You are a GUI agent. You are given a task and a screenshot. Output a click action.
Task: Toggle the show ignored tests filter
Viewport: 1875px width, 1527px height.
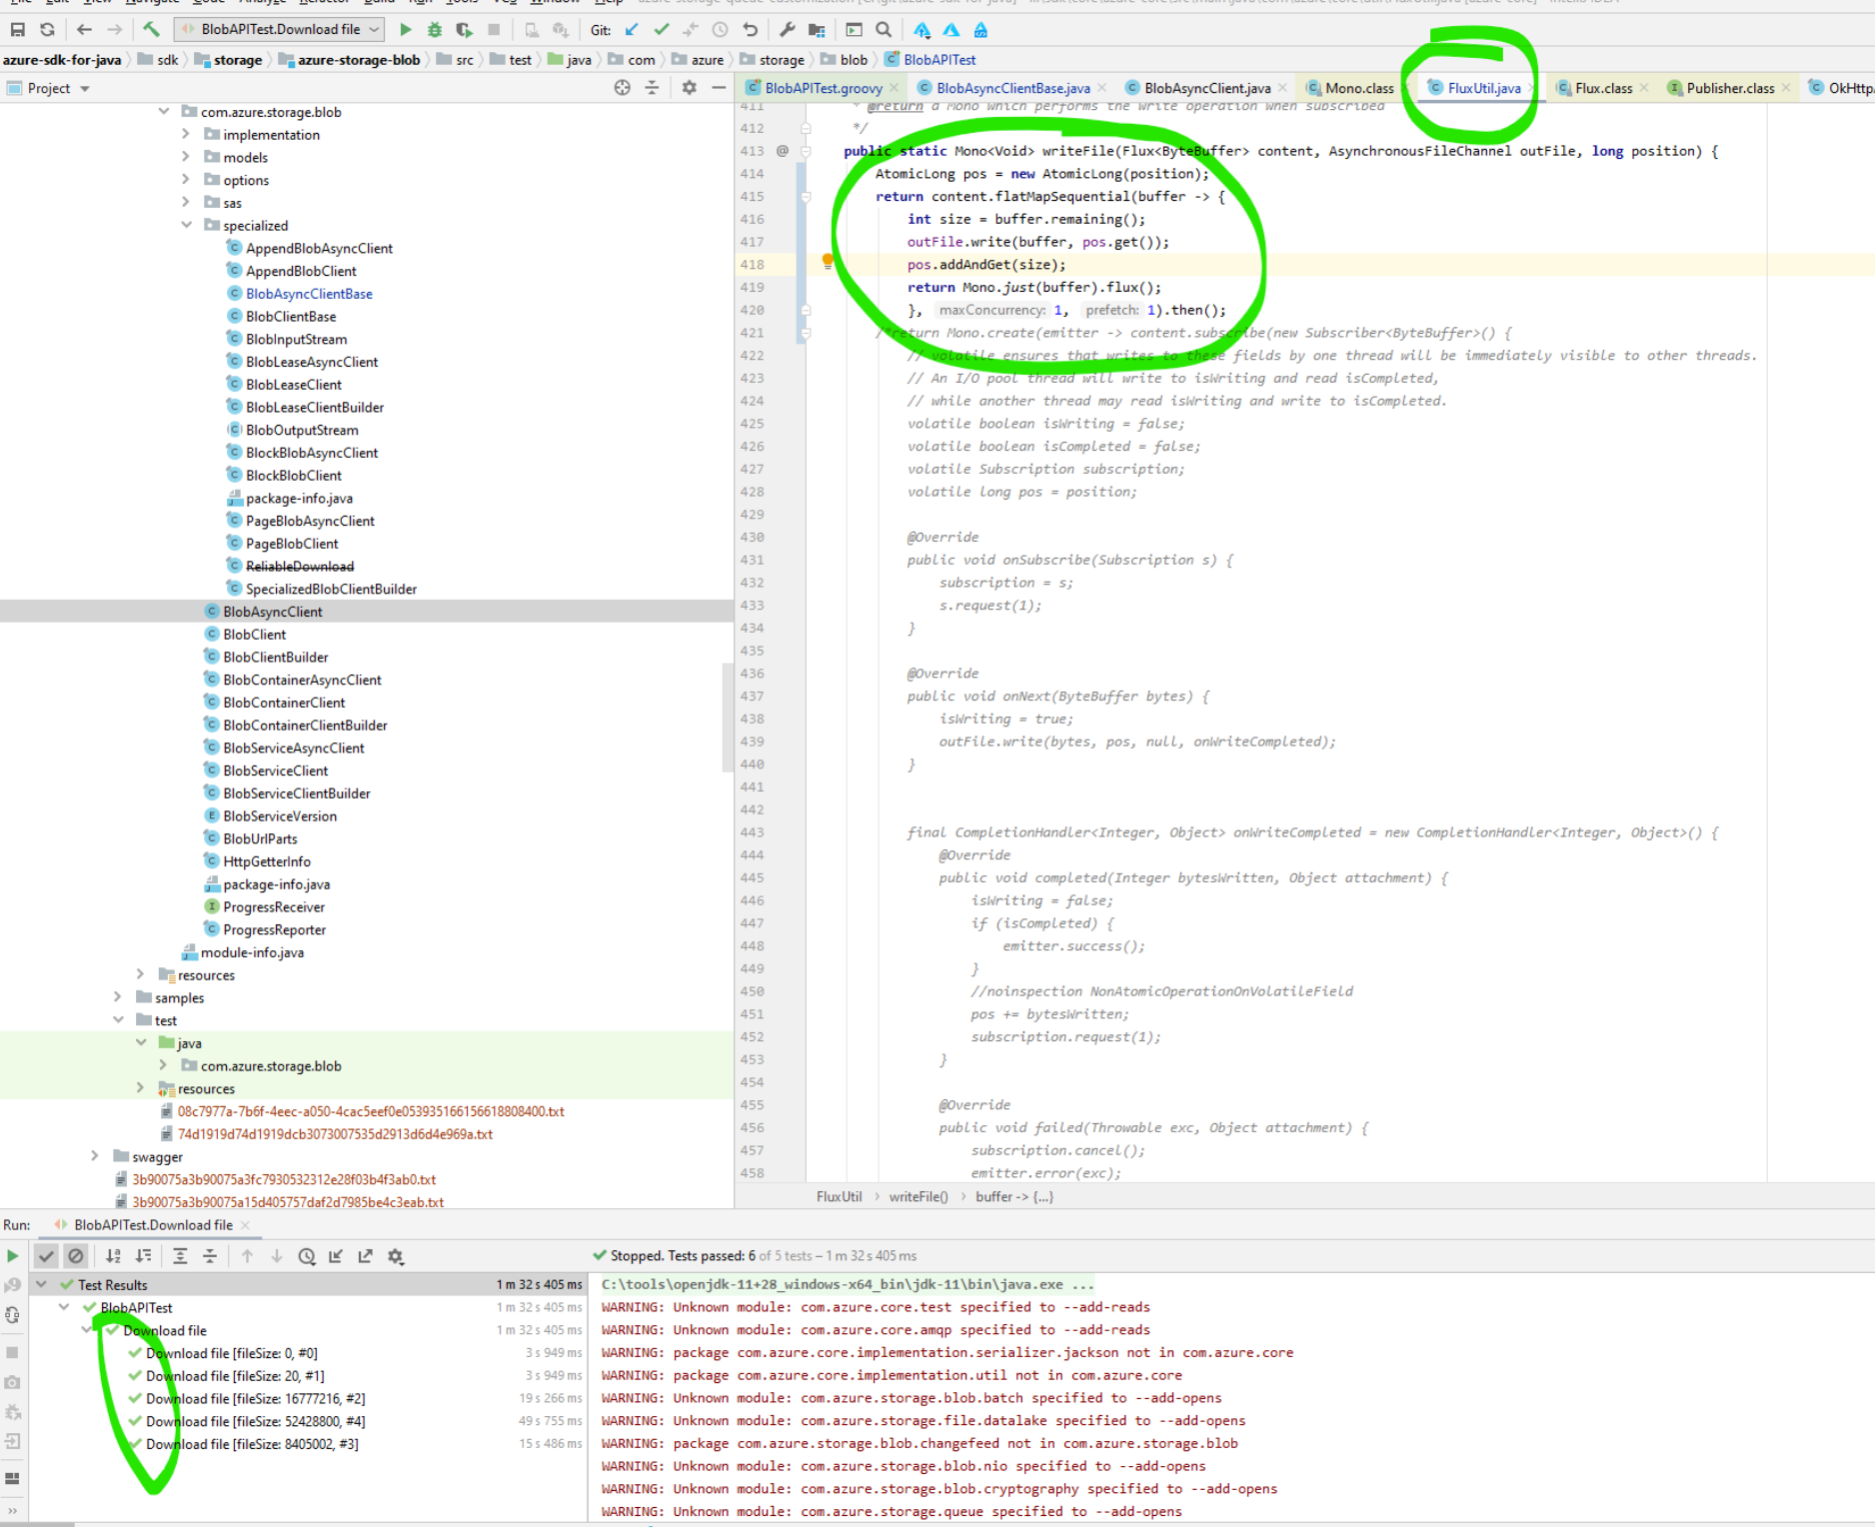click(x=76, y=1256)
